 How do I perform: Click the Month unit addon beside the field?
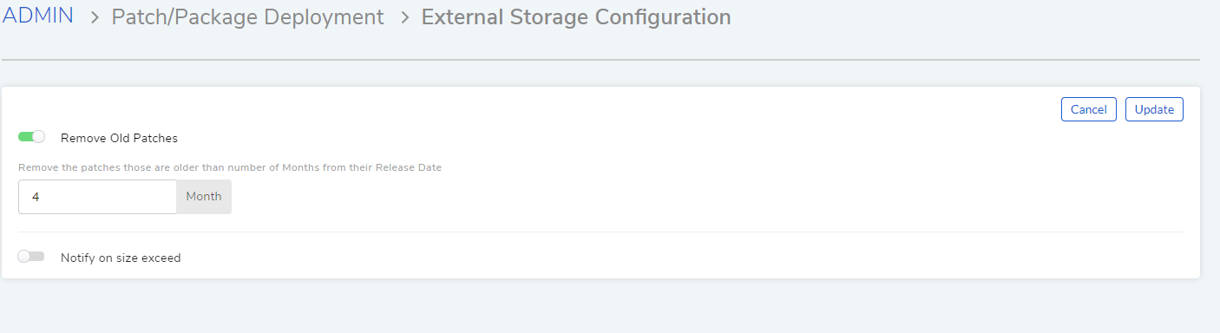(204, 197)
